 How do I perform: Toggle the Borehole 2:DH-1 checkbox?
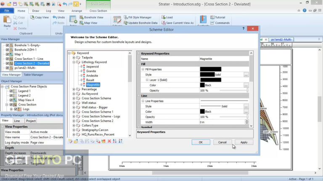(x=7, y=50)
